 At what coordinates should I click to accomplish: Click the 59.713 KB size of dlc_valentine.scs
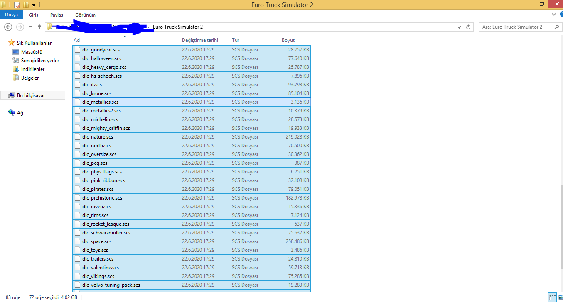[x=298, y=268]
